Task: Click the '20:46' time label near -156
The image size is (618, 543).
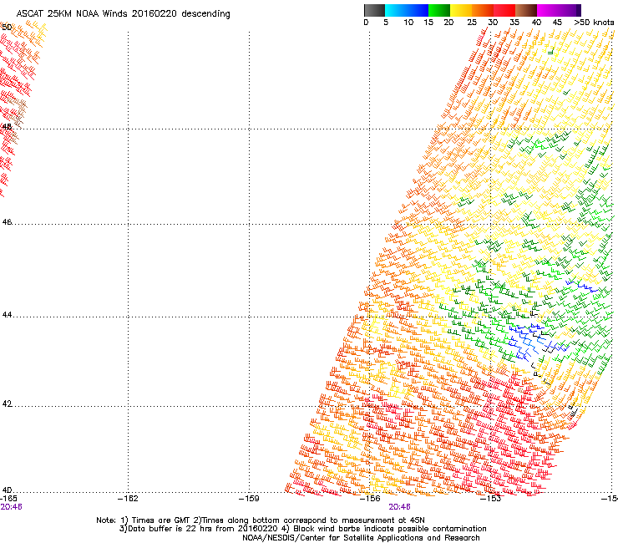Action: pyautogui.click(x=399, y=507)
